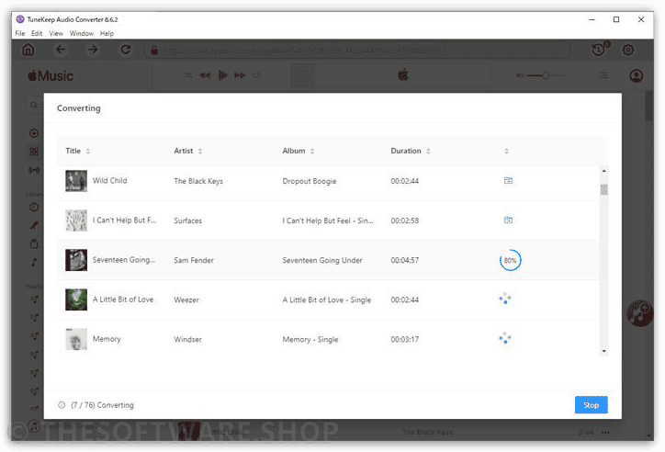
Task: Sort the list by Album column
Action: click(x=312, y=151)
